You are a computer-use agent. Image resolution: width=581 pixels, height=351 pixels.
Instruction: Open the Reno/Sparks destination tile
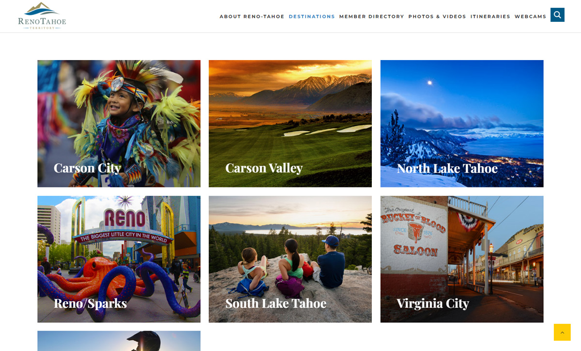click(x=119, y=259)
